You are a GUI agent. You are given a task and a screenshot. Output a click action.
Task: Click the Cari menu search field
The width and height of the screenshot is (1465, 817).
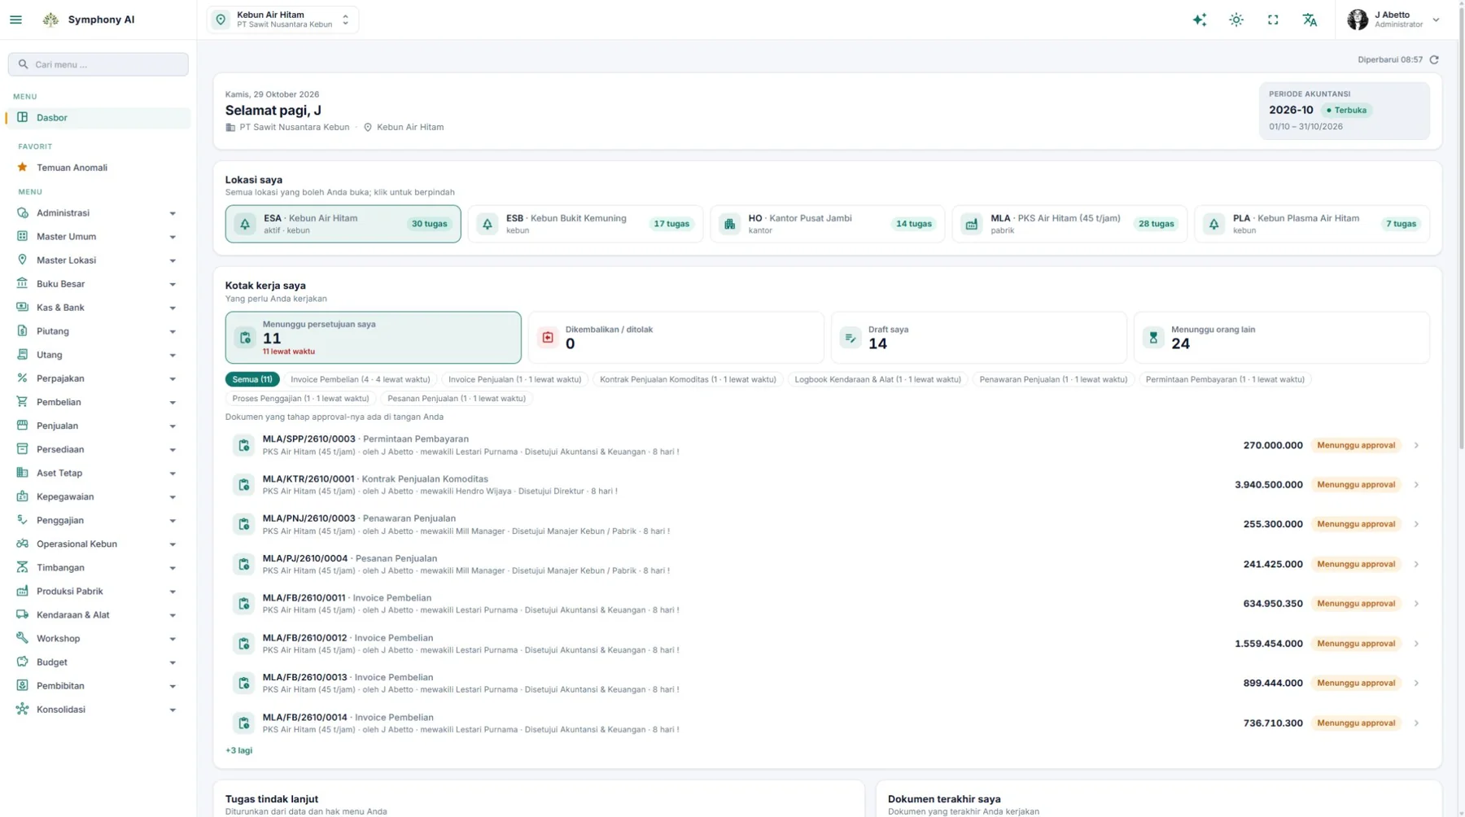tap(98, 64)
